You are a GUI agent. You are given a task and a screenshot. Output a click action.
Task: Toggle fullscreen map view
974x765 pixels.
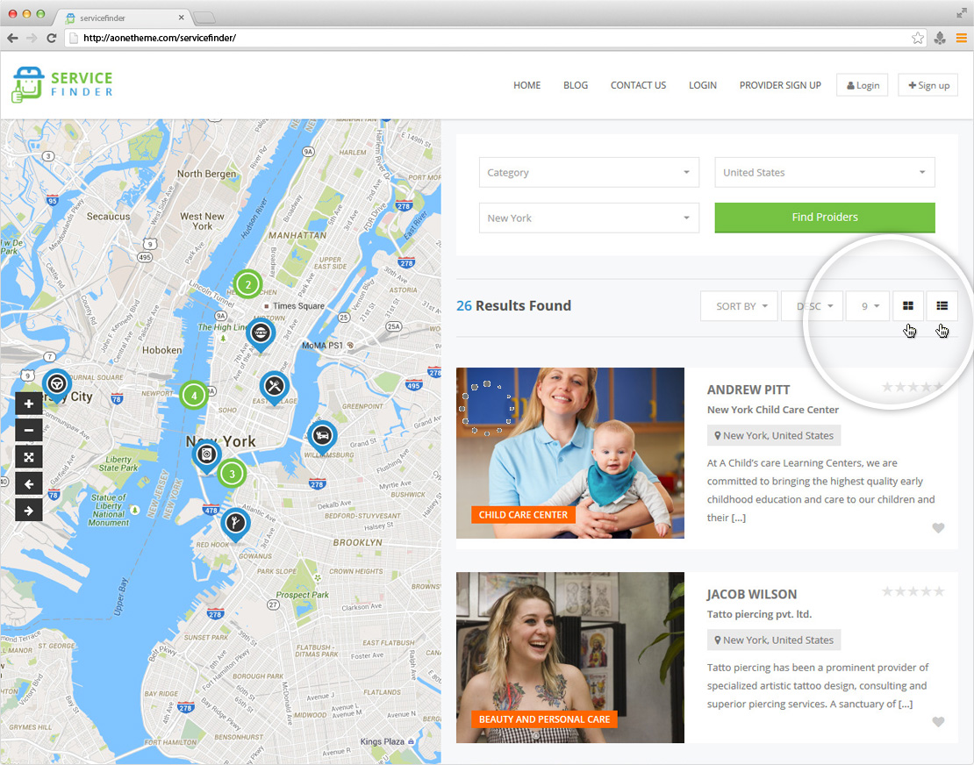[29, 457]
